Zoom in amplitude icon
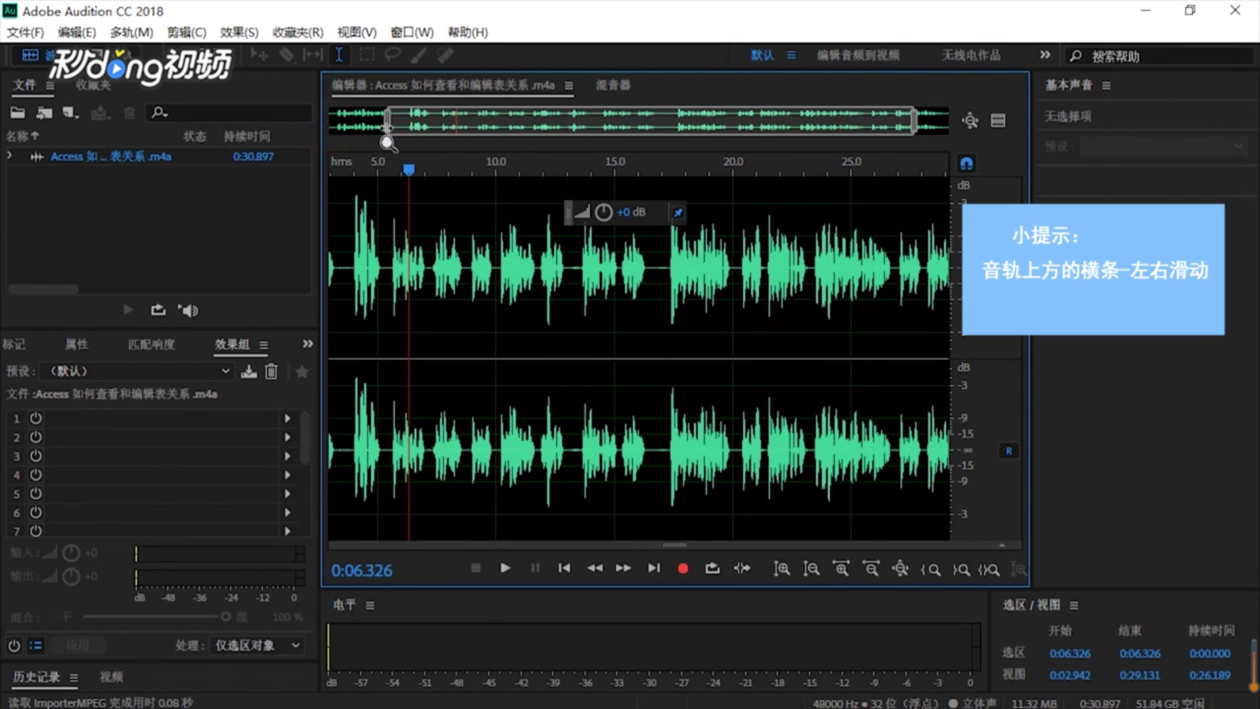The image size is (1260, 709). pyautogui.click(x=782, y=569)
